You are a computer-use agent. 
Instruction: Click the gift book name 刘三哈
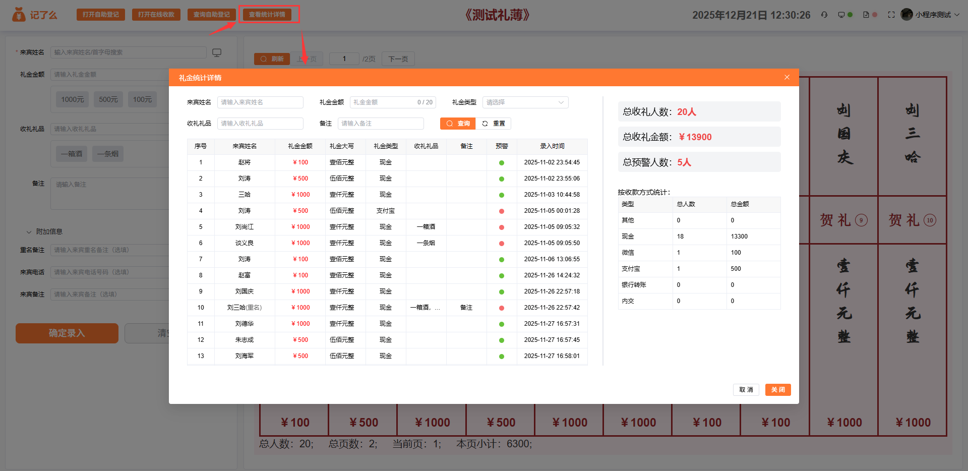[x=912, y=134]
